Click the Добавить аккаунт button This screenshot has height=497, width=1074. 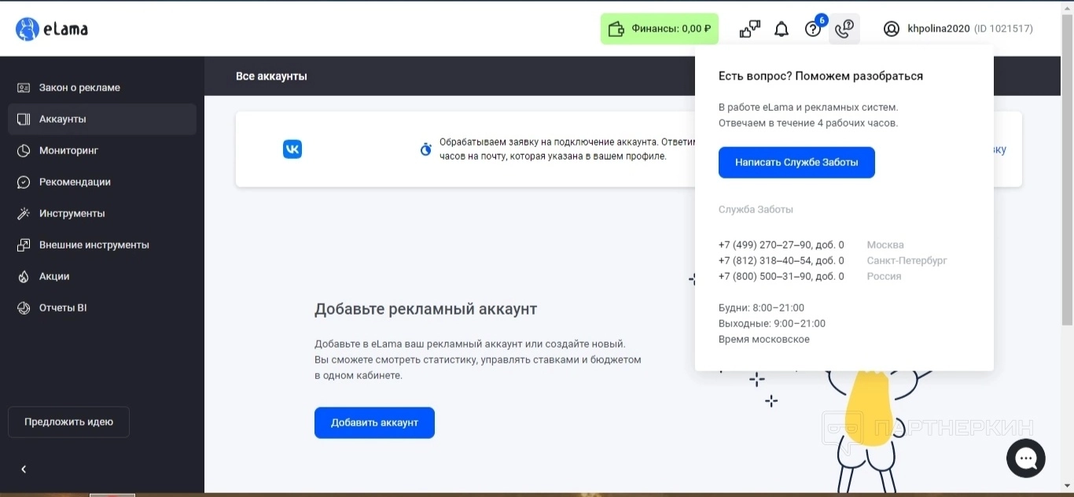pyautogui.click(x=374, y=422)
